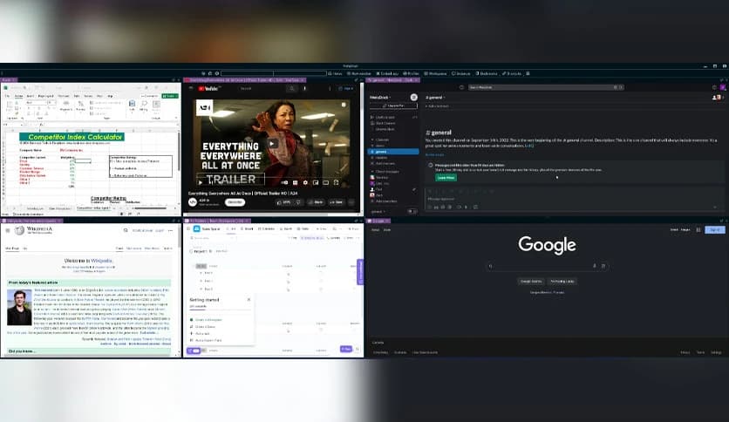Click the Subscribe button under the video

pyautogui.click(x=235, y=202)
